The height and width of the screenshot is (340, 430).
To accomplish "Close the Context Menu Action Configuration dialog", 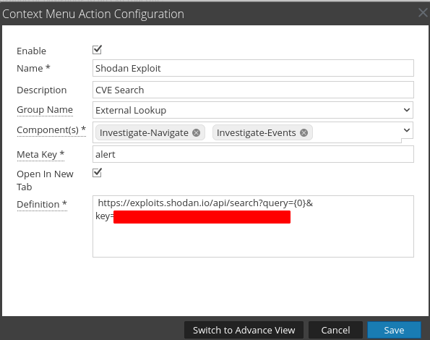I will click(x=423, y=12).
